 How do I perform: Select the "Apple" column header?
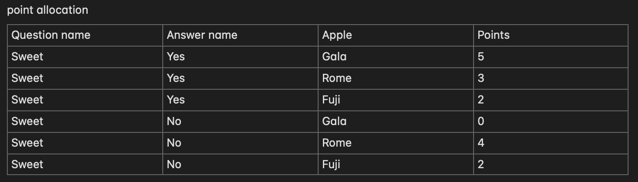pyautogui.click(x=337, y=35)
